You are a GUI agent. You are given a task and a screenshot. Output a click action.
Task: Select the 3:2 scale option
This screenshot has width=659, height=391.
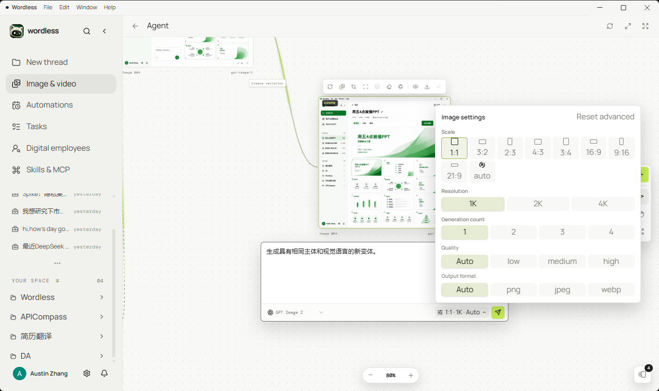482,148
